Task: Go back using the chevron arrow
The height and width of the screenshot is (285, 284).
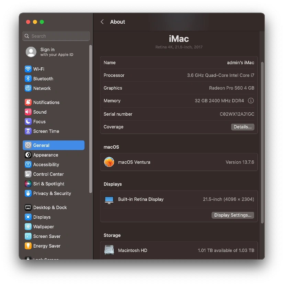Action: point(102,22)
